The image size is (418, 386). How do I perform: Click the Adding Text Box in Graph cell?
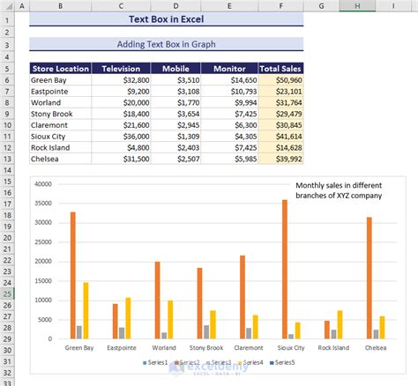[x=167, y=44]
